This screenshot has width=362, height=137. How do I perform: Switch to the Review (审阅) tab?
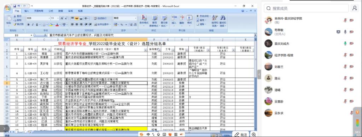tap(70, 11)
